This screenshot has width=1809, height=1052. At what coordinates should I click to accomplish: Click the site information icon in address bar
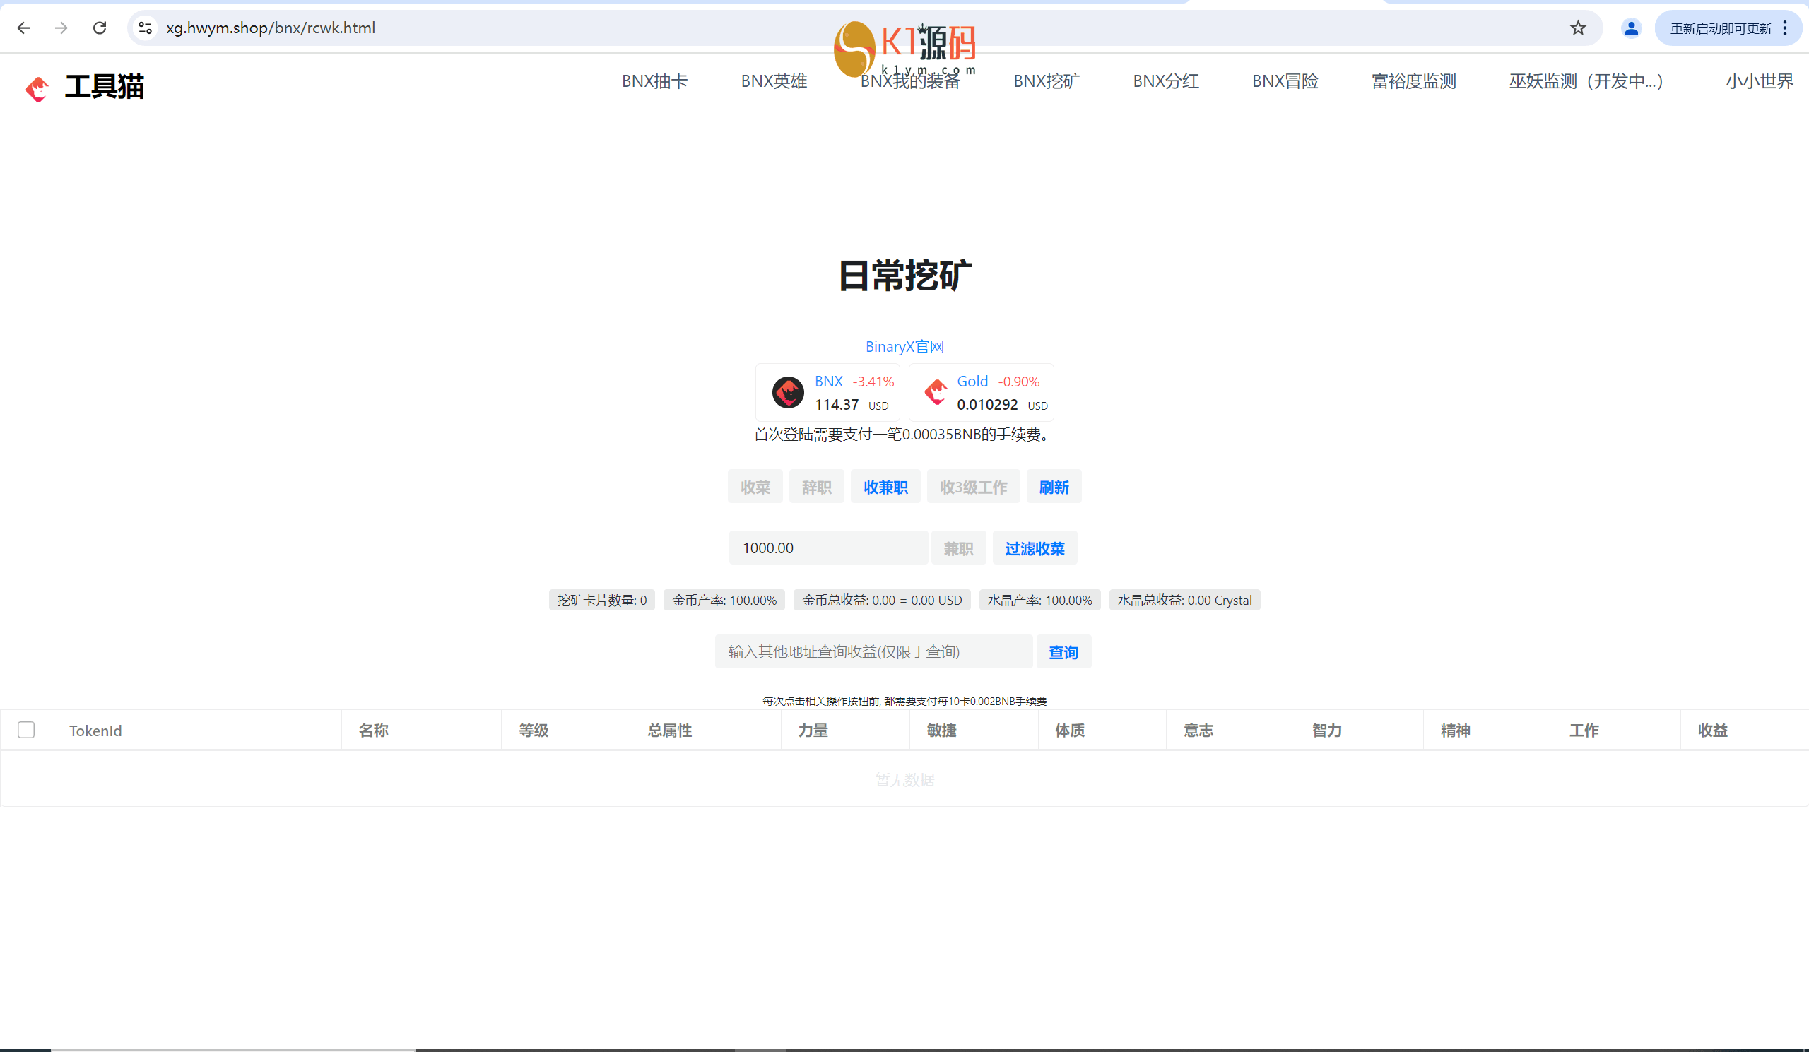click(145, 28)
